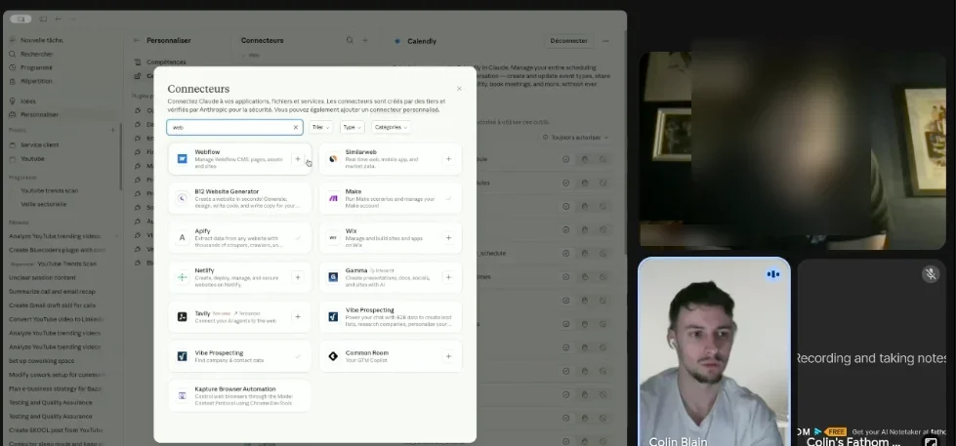Select Colin Blain's video tile
This screenshot has width=956, height=446.
click(714, 351)
